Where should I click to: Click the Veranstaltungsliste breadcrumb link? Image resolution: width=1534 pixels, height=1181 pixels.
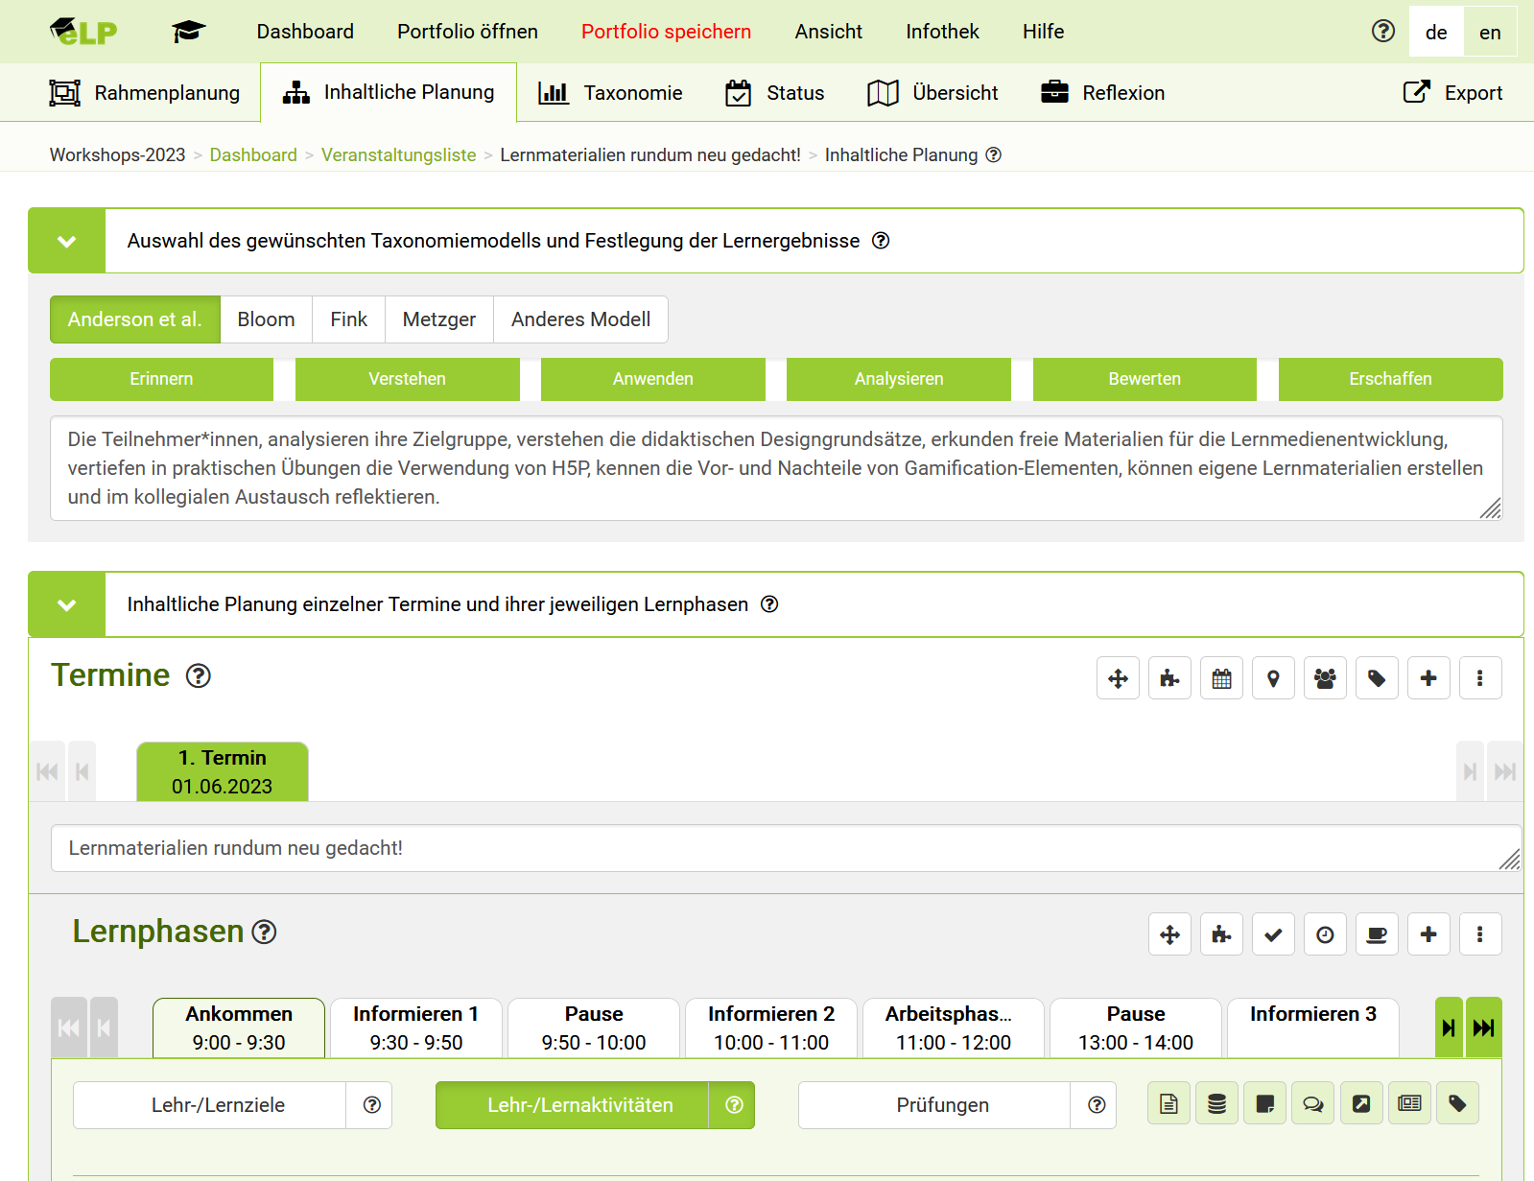click(x=398, y=155)
